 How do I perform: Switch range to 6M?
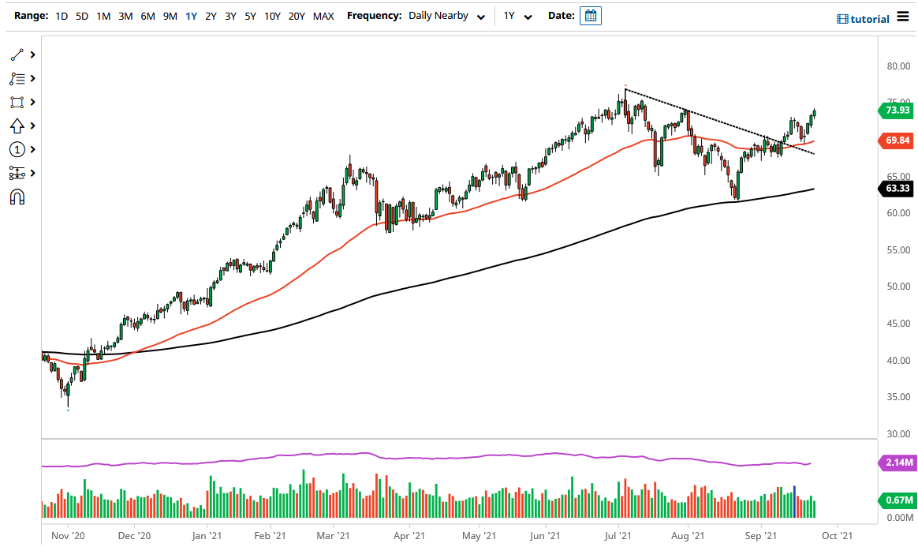pyautogui.click(x=147, y=15)
